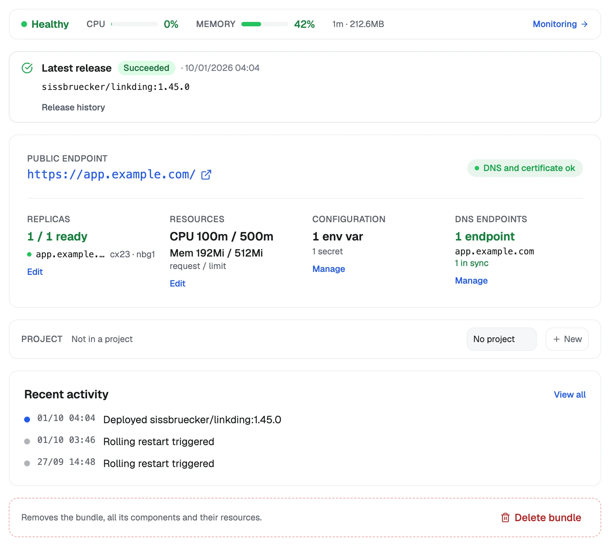Image resolution: width=610 pixels, height=546 pixels.
Task: Open the Monitoring link
Action: click(x=560, y=24)
